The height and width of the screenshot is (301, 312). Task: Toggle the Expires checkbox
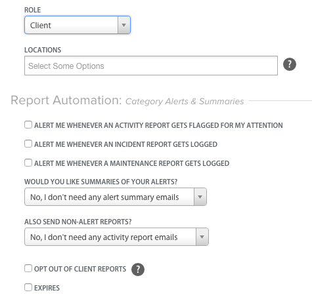click(28, 287)
